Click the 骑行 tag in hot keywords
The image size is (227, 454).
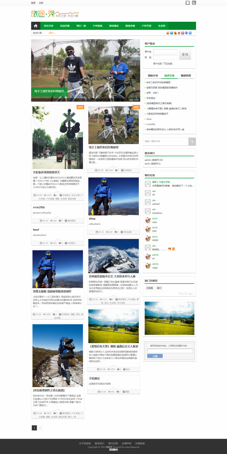point(159,288)
